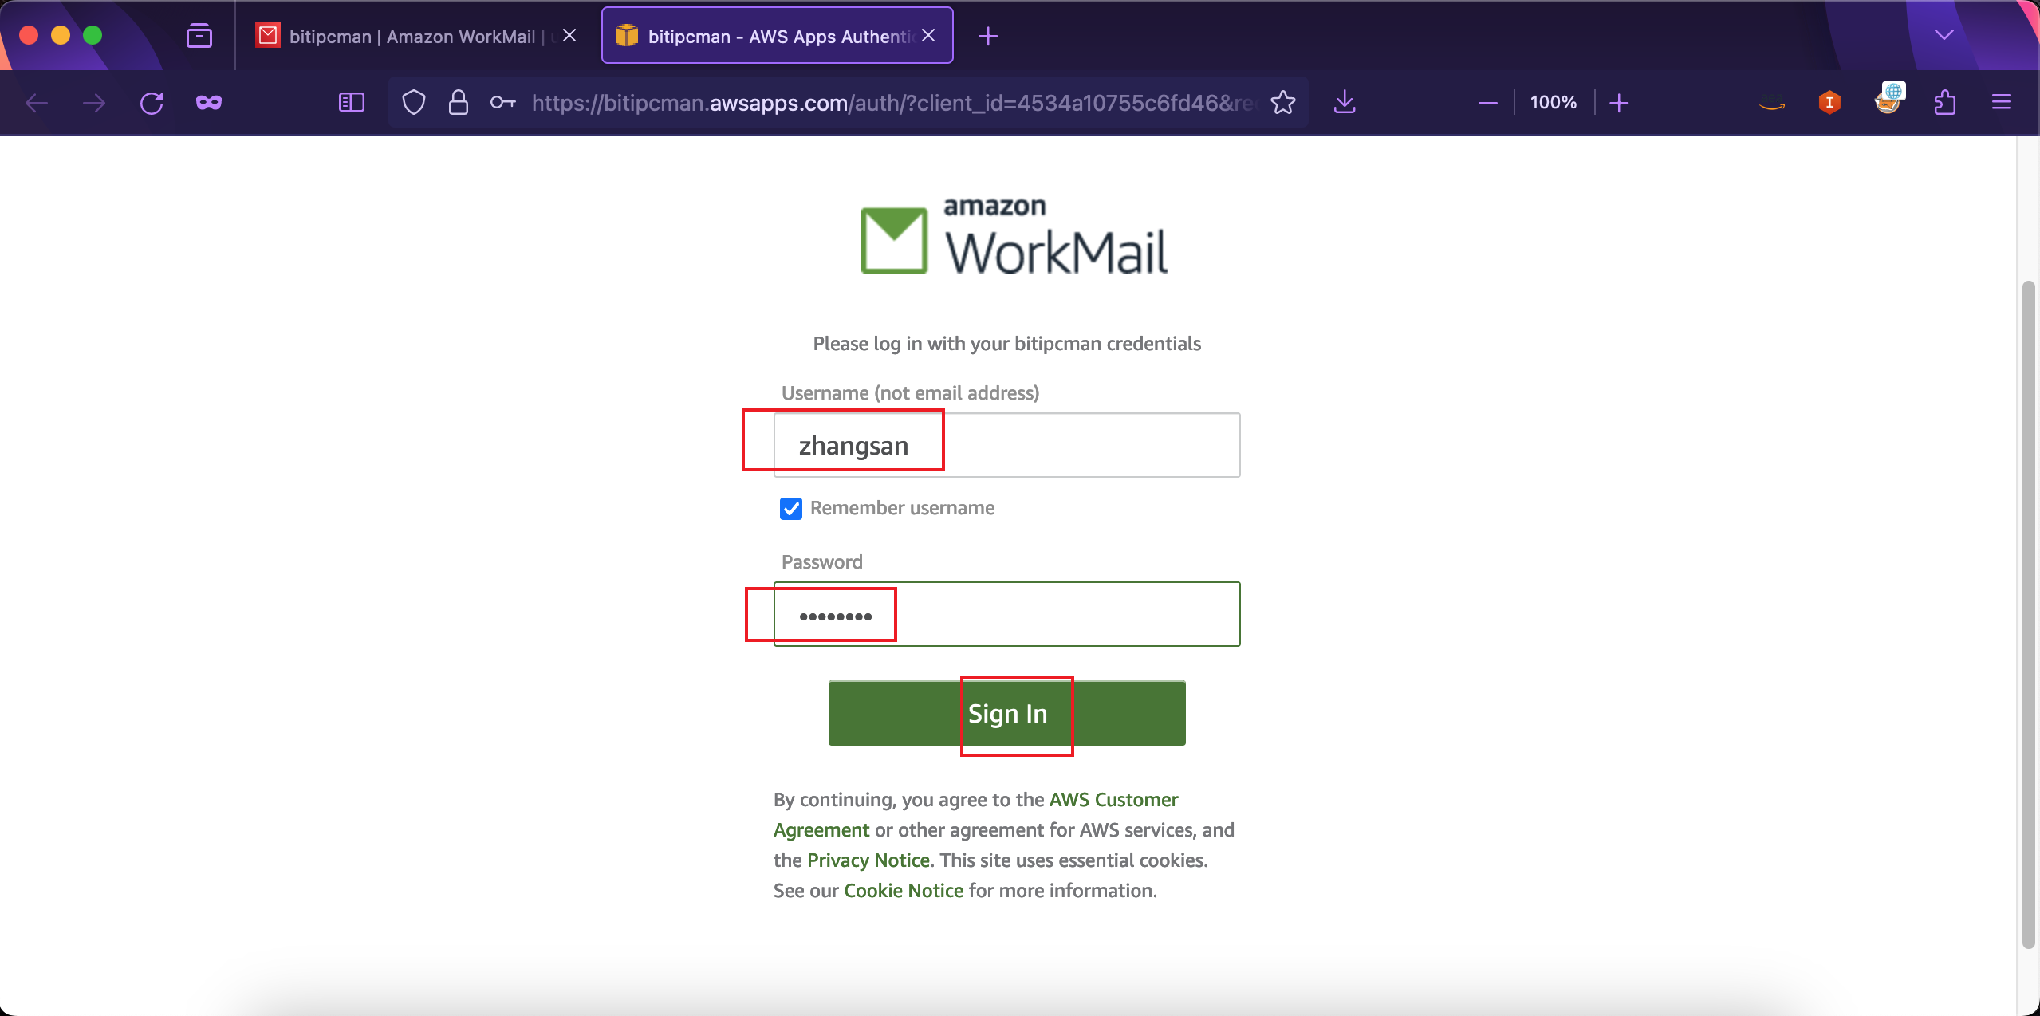Bookmark this page with the star
This screenshot has height=1016, width=2040.
coord(1283,103)
